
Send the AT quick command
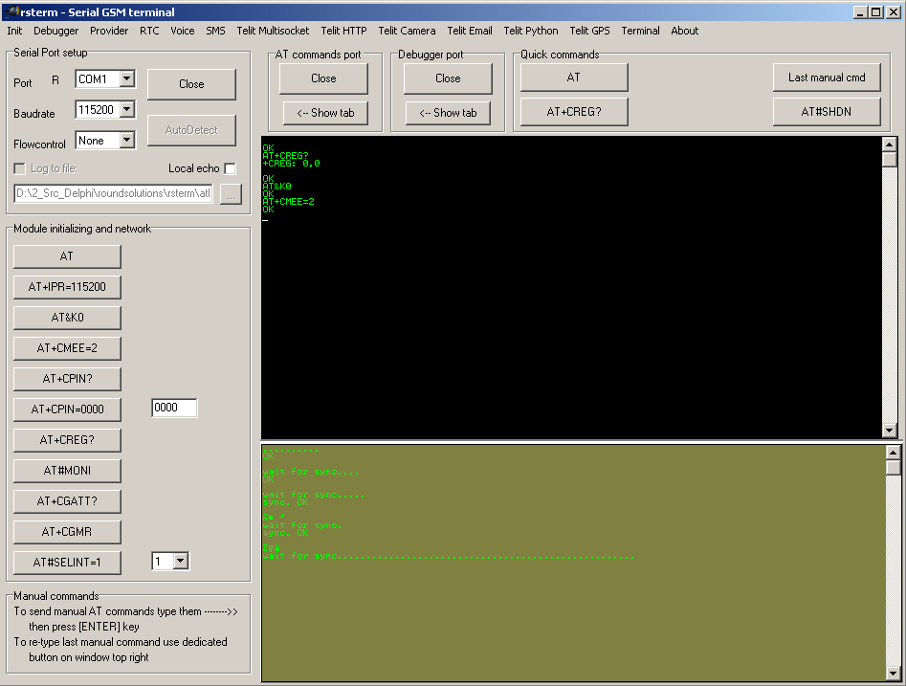click(574, 77)
